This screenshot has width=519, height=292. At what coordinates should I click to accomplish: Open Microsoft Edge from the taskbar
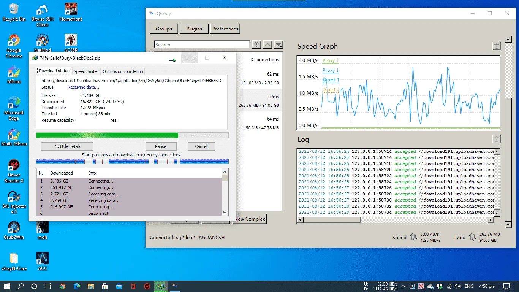[x=77, y=286]
